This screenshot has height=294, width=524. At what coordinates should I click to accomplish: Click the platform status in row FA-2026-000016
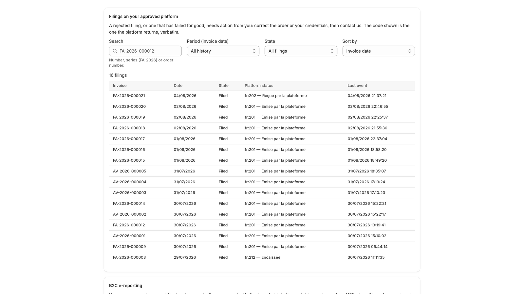tap(275, 150)
